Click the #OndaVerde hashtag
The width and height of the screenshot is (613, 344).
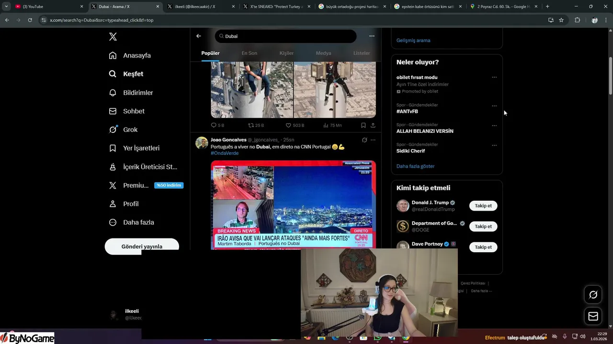pos(225,153)
